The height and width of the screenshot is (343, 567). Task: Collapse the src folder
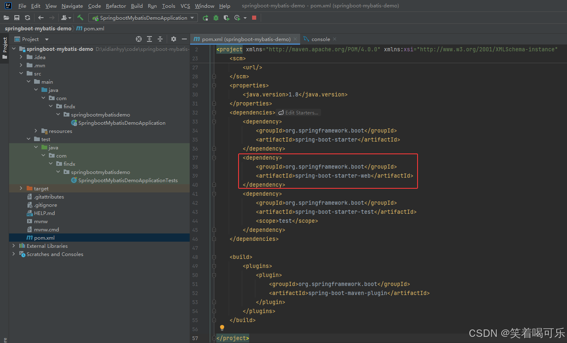point(21,73)
